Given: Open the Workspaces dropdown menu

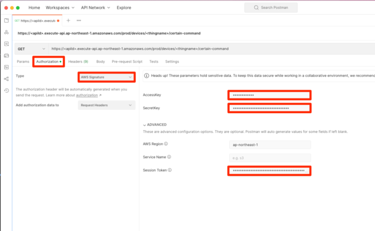Looking at the screenshot, I should (60, 8).
